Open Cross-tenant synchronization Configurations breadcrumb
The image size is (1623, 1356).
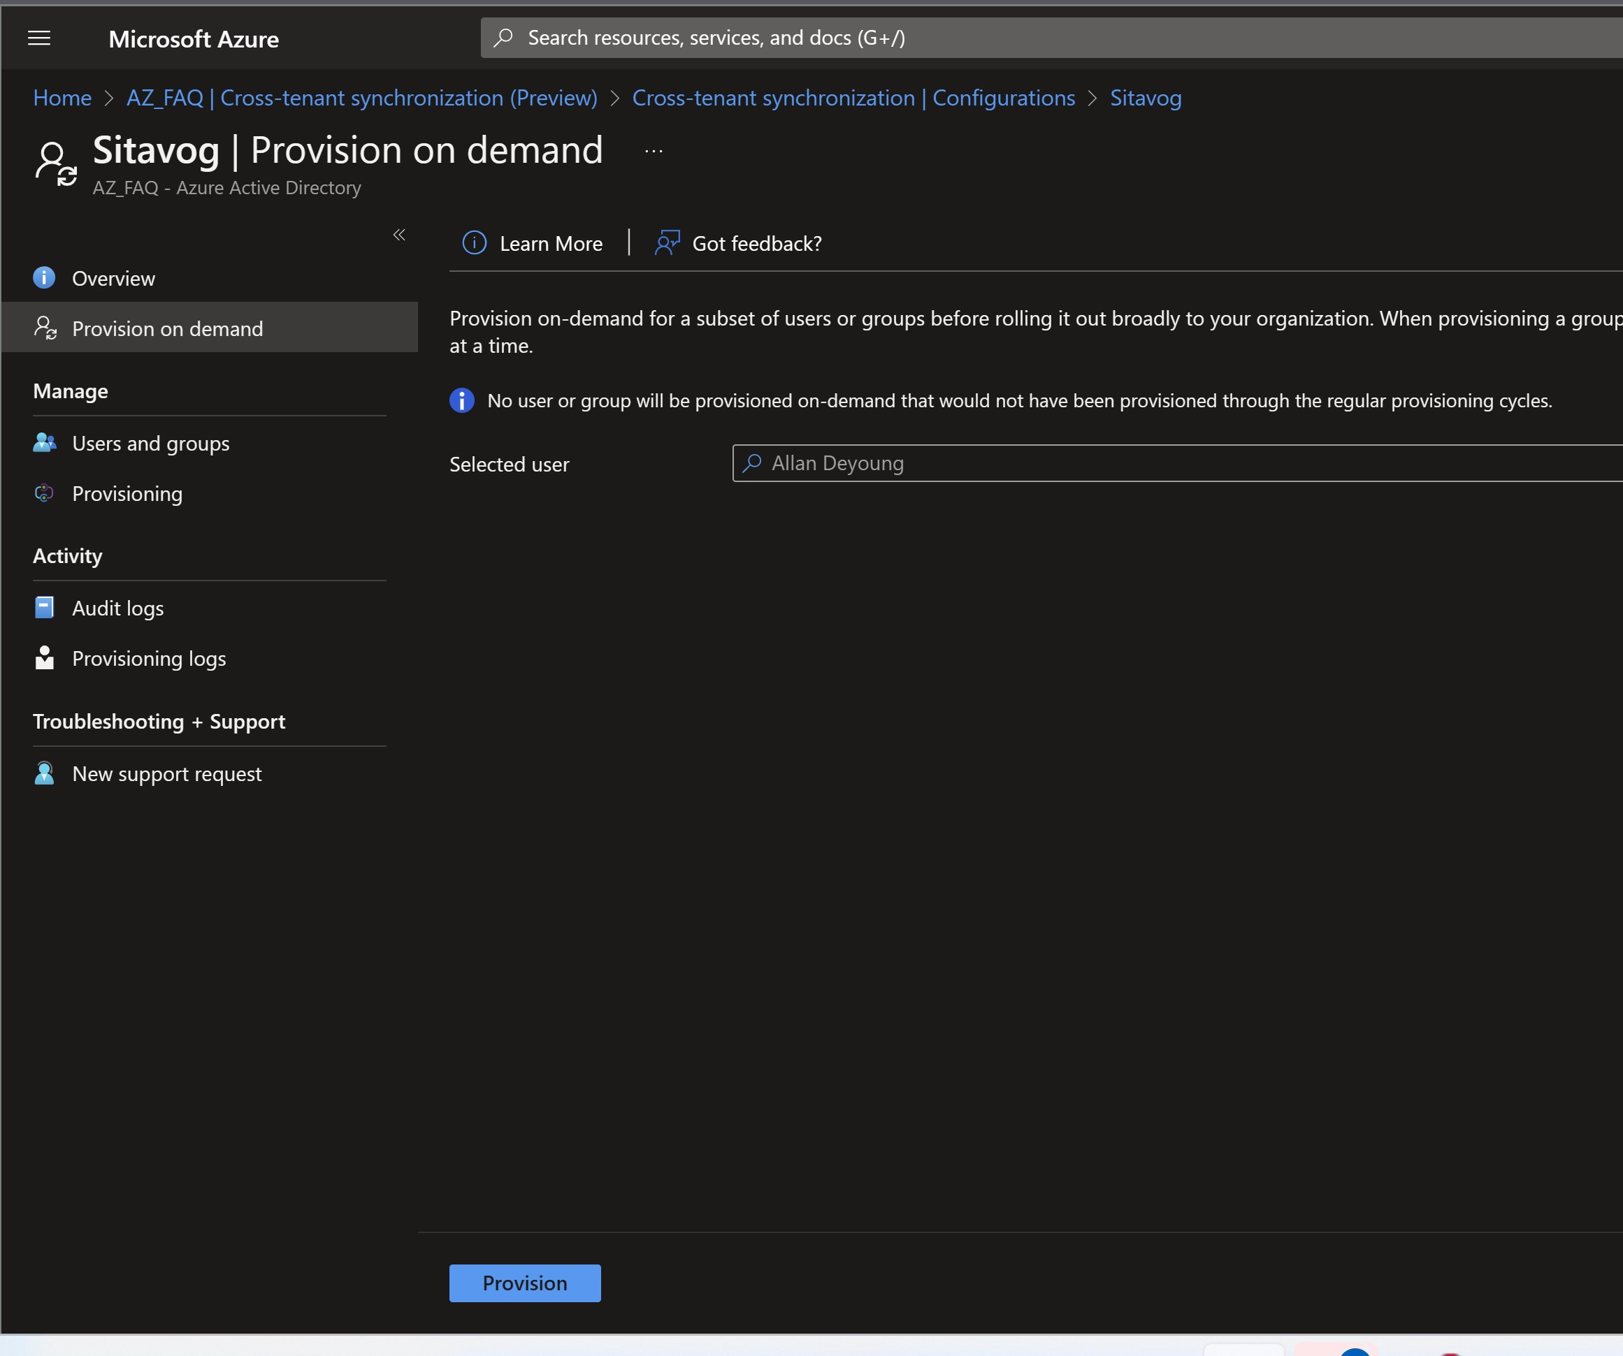853,98
